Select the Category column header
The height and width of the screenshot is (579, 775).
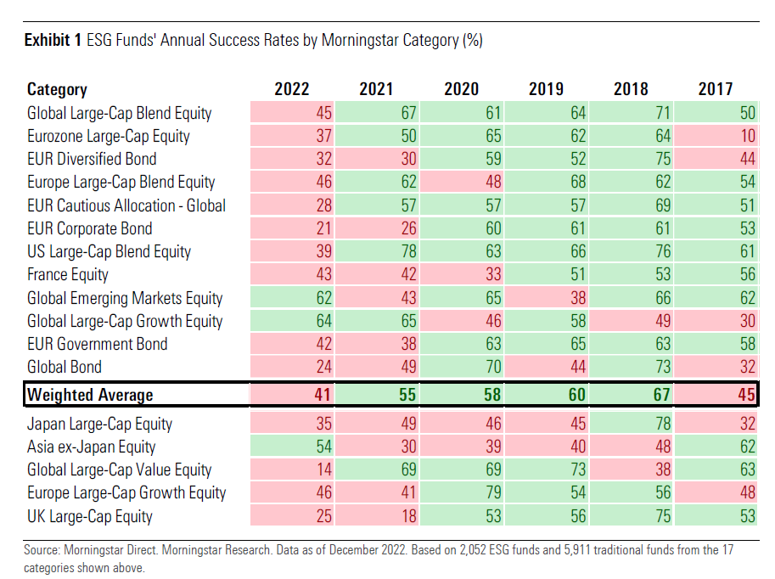pyautogui.click(x=57, y=89)
